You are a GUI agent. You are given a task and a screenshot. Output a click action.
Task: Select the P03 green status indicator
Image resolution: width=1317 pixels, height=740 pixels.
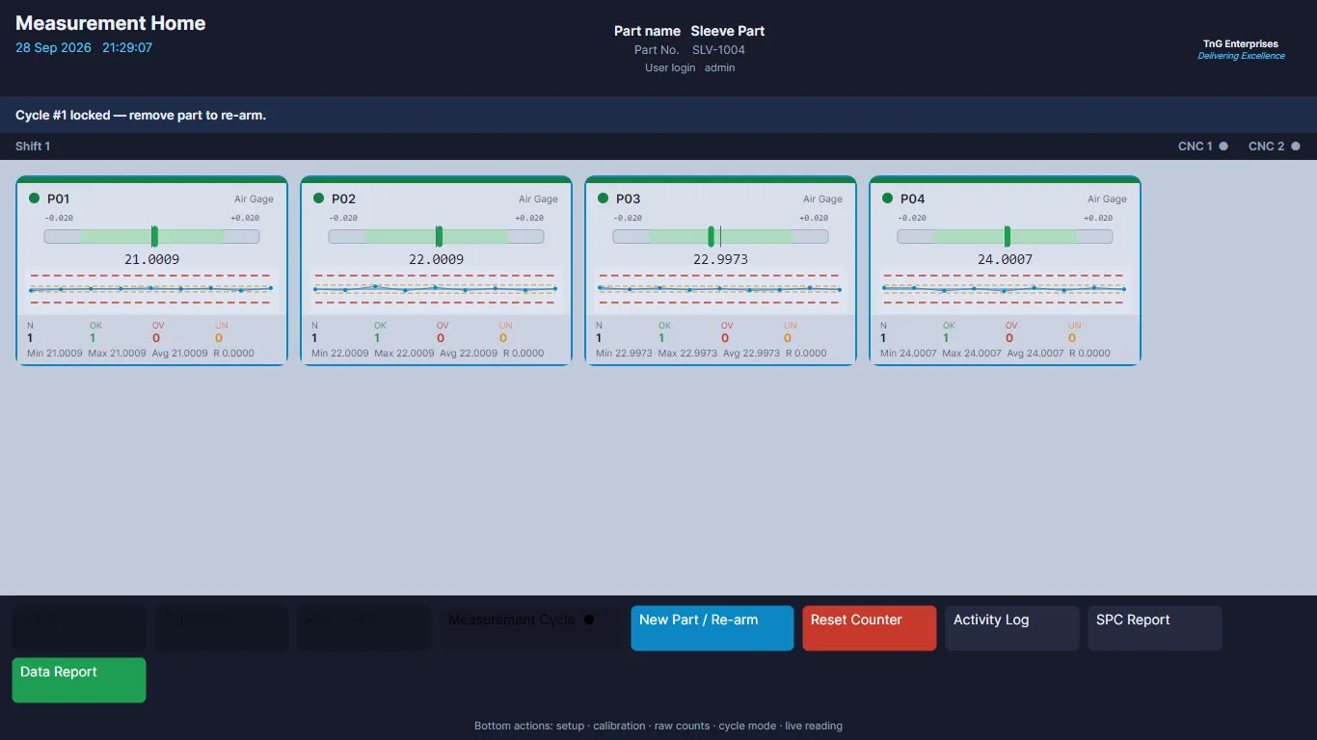point(604,198)
